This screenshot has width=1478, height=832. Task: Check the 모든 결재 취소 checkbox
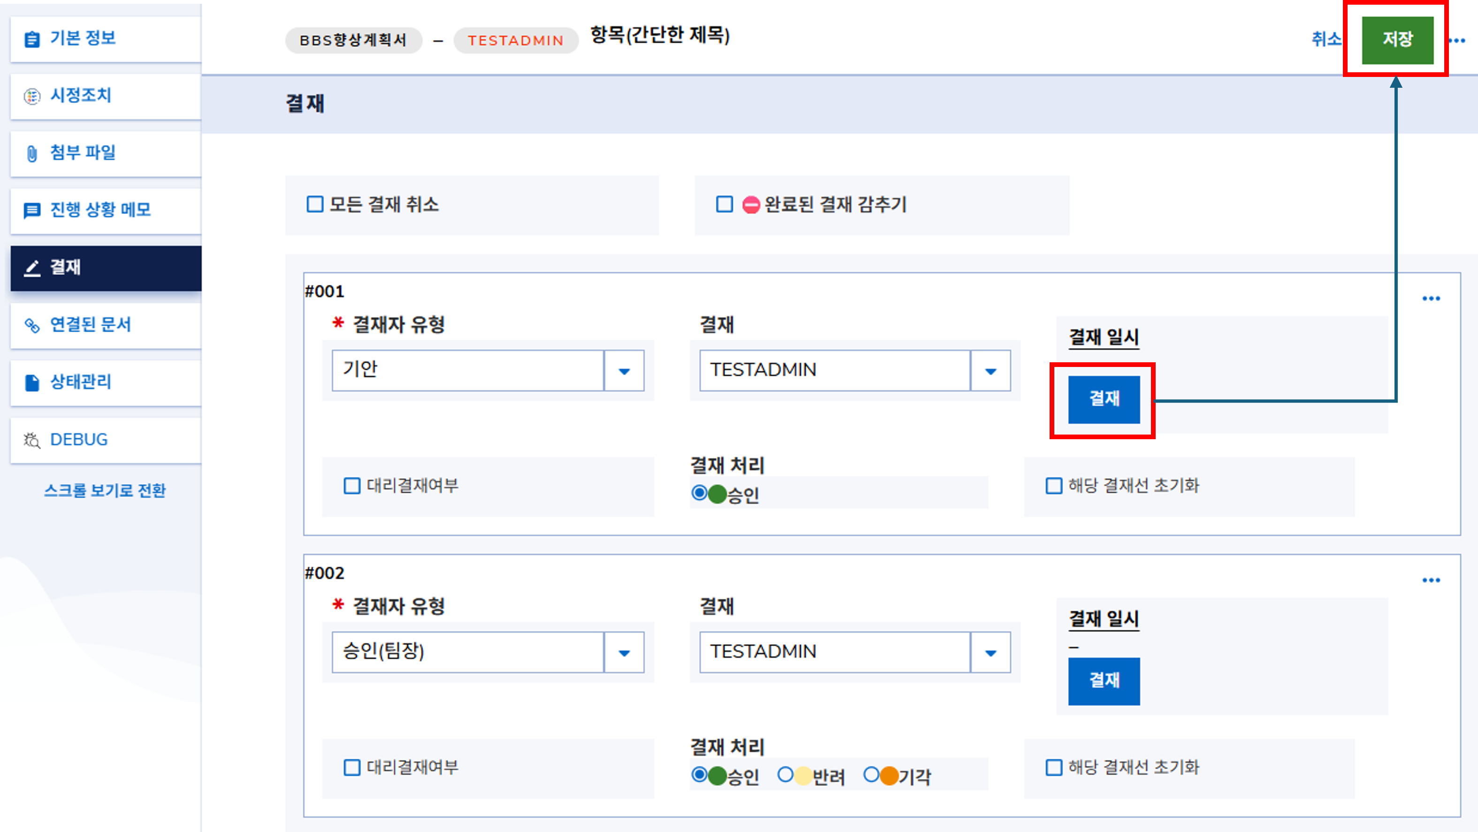(315, 204)
